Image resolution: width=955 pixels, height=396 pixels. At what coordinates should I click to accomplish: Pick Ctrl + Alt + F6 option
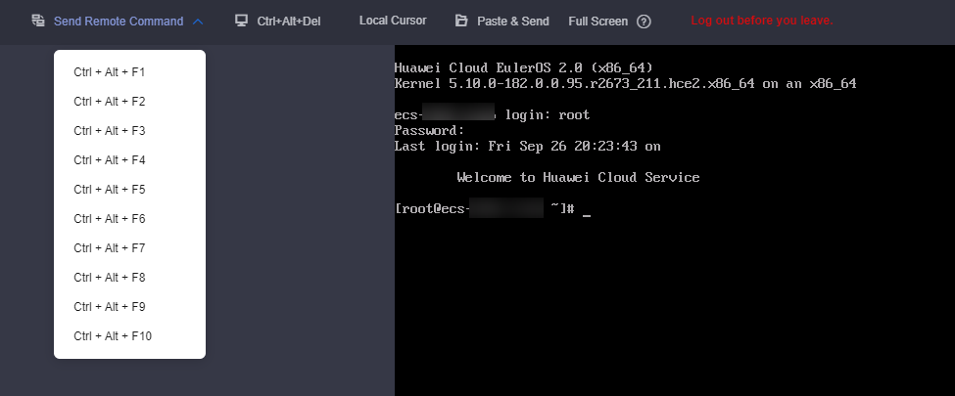coord(109,219)
